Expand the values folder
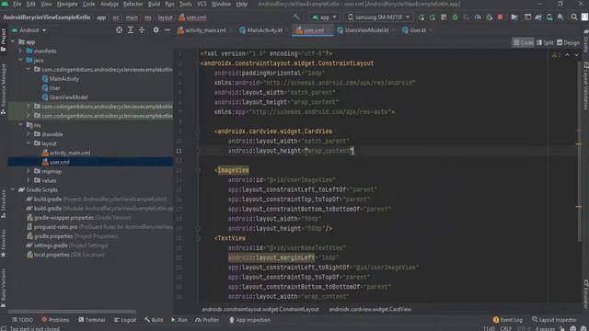This screenshot has height=331, width=589. pos(29,180)
